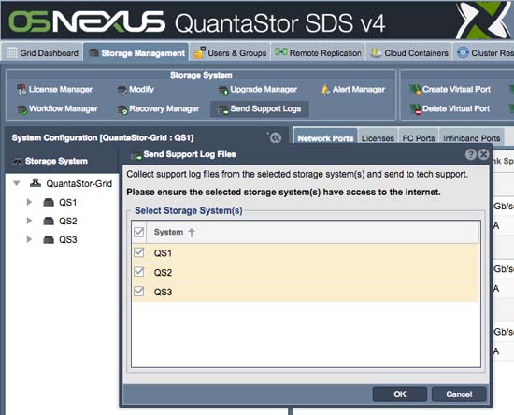This screenshot has width=514, height=415.
Task: Confirm the dialog with OK
Action: [400, 394]
